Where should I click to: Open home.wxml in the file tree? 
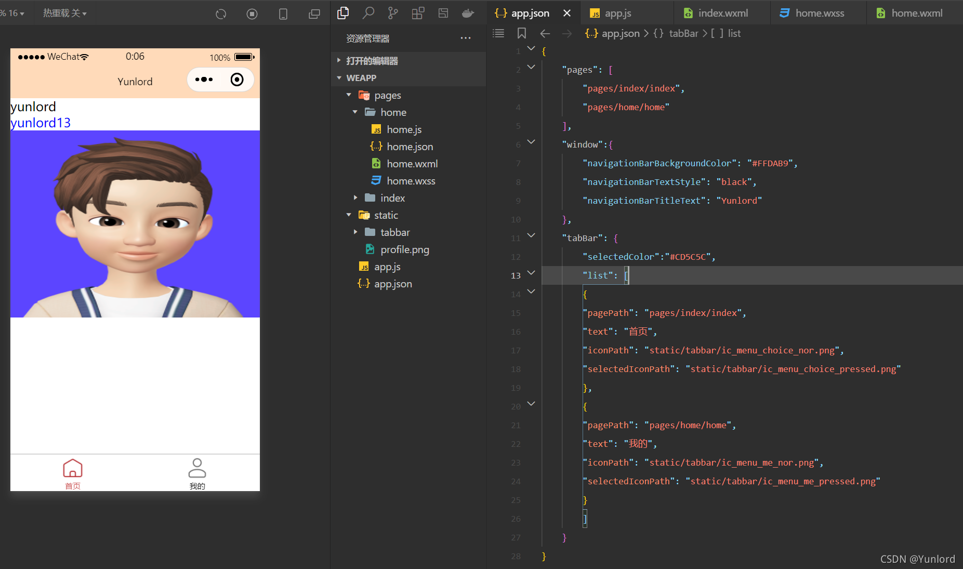[412, 164]
